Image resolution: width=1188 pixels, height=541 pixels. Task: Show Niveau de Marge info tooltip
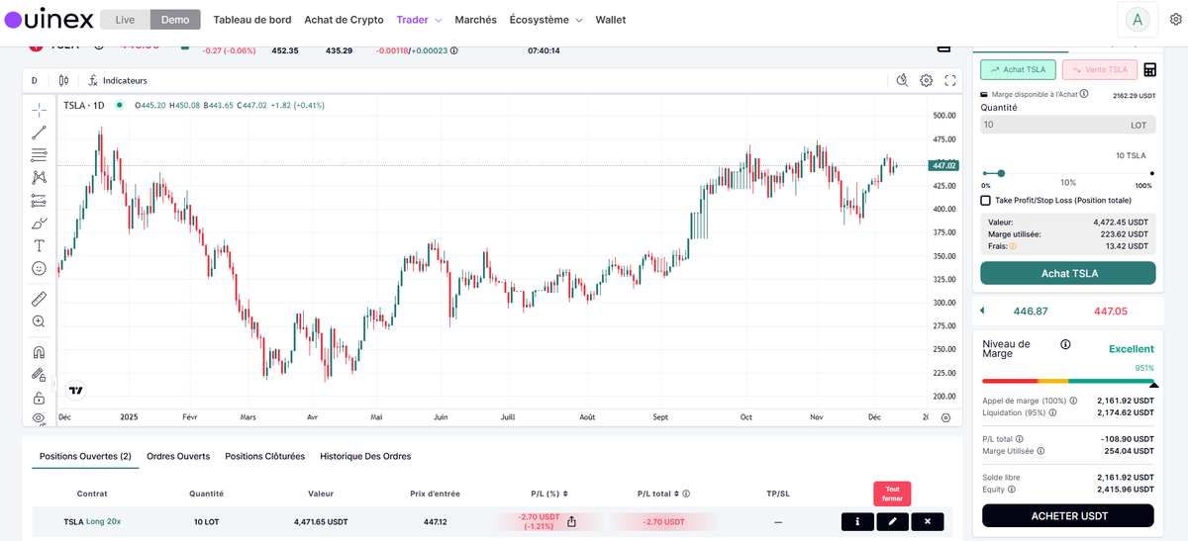pos(1065,344)
